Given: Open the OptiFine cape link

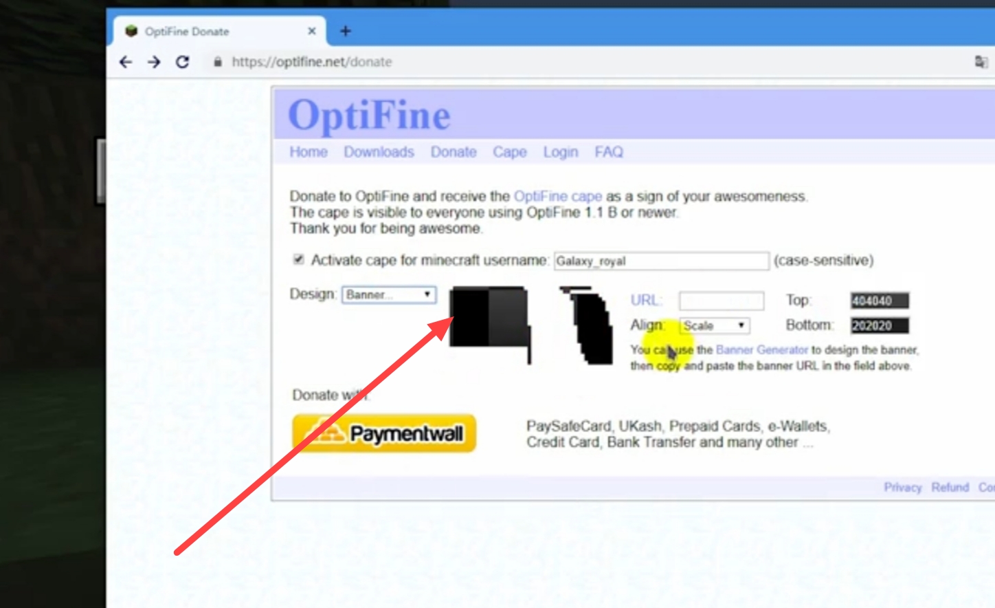Looking at the screenshot, I should (x=557, y=197).
